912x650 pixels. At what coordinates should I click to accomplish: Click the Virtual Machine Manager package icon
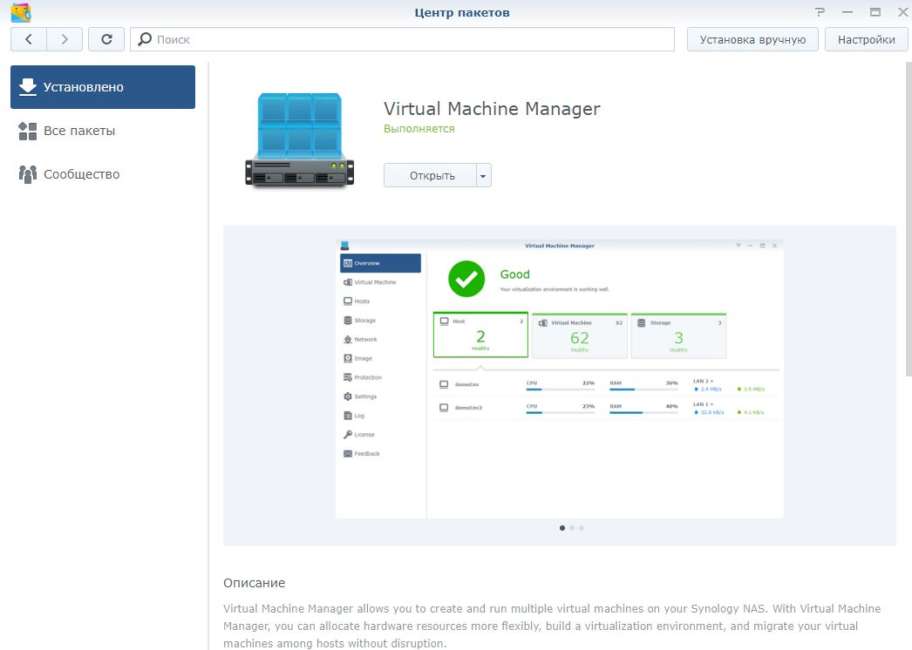point(299,139)
